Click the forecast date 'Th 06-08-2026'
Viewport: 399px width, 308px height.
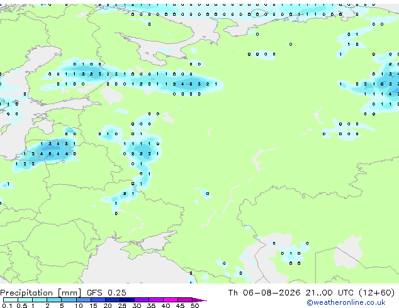[264, 293]
